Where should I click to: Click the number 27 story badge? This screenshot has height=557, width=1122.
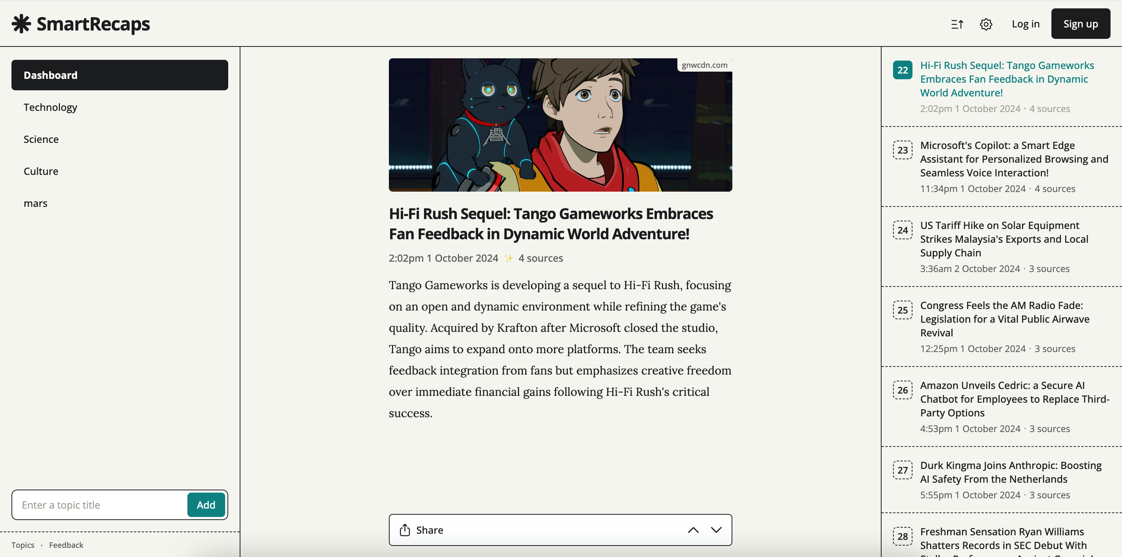tap(903, 470)
